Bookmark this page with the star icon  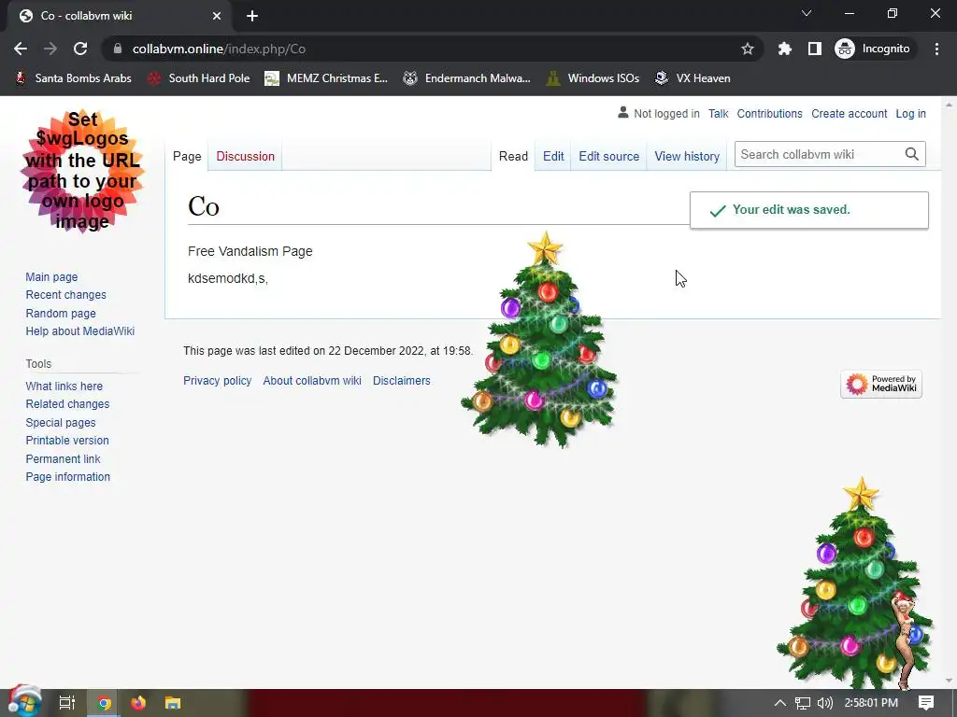pos(747,49)
